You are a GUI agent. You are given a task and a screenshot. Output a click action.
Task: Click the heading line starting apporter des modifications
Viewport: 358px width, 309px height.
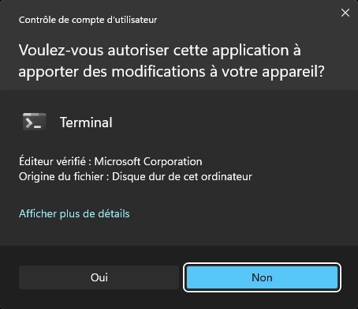tap(172, 71)
